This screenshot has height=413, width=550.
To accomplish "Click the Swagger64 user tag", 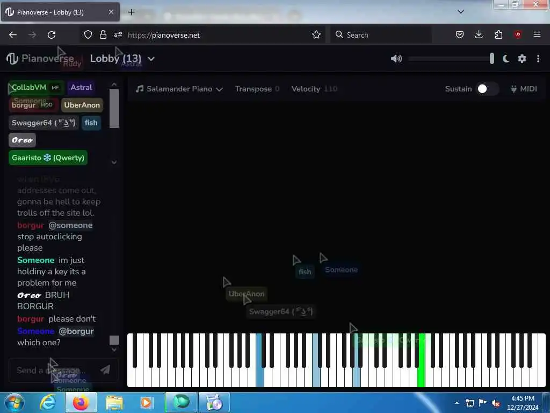I will [x=44, y=123].
